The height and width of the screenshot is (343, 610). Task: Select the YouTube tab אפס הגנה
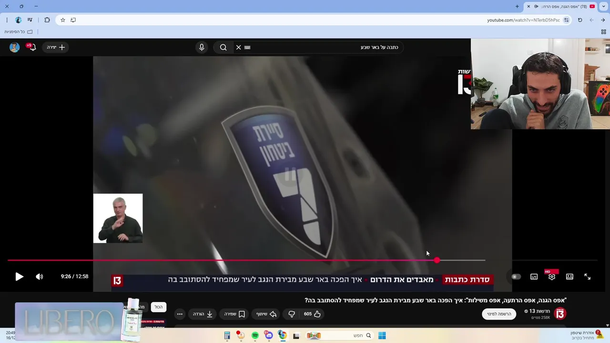[560, 7]
